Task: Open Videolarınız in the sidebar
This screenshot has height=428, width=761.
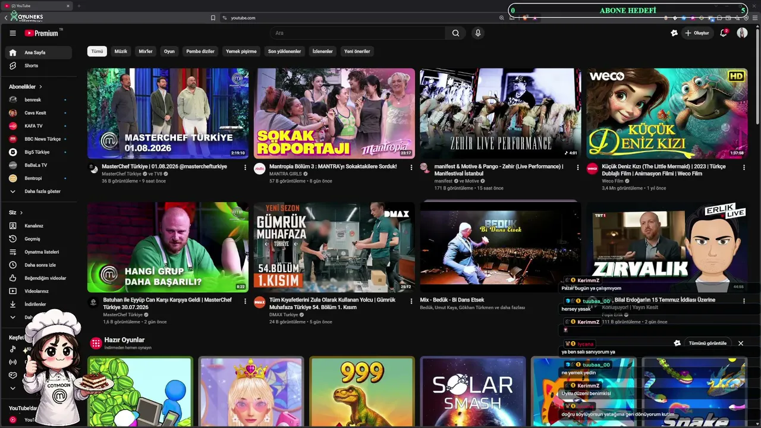Action: tap(39, 291)
